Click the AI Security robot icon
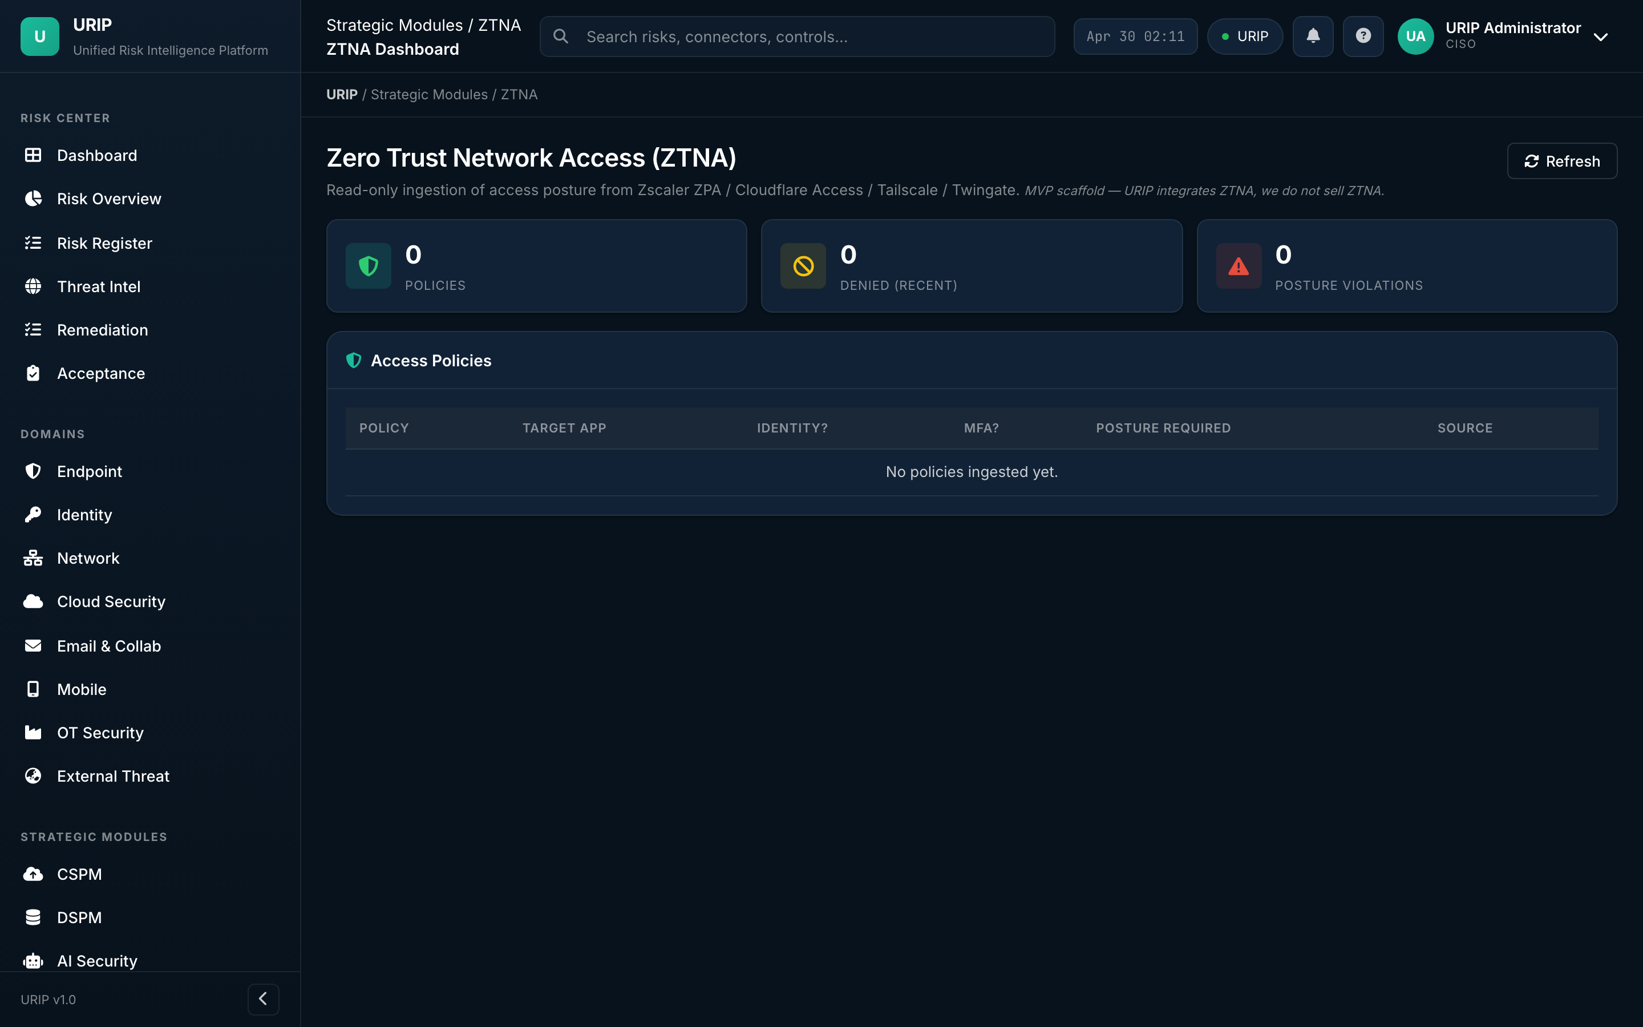The width and height of the screenshot is (1643, 1027). pos(33,961)
